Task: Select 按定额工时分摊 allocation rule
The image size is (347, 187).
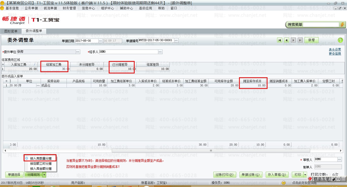Action: (41, 164)
